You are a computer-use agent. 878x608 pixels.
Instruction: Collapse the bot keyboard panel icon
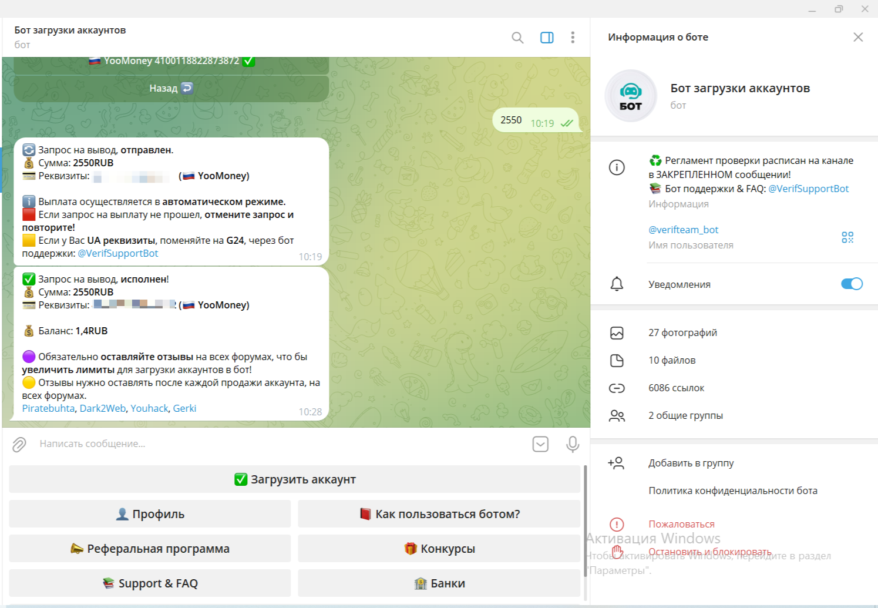tap(540, 444)
